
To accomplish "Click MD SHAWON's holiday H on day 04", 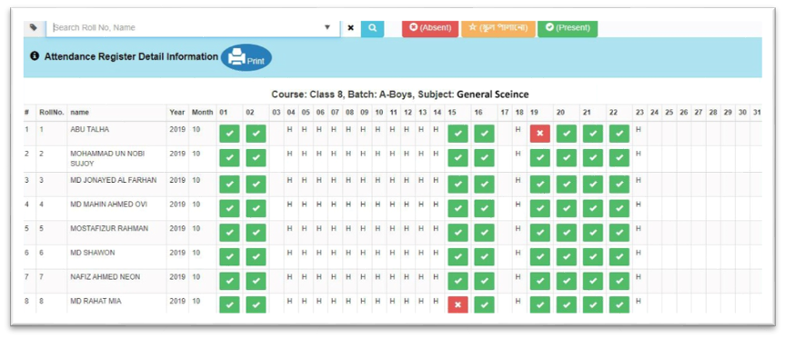I will 290,253.
